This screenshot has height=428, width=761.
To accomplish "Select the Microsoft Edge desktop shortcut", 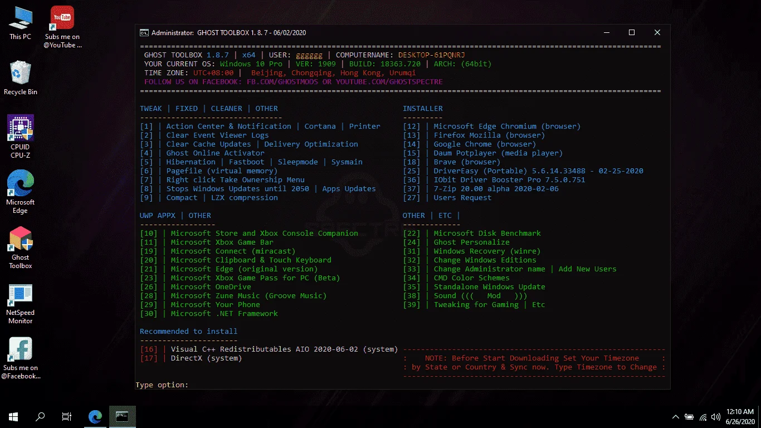I will (21, 192).
